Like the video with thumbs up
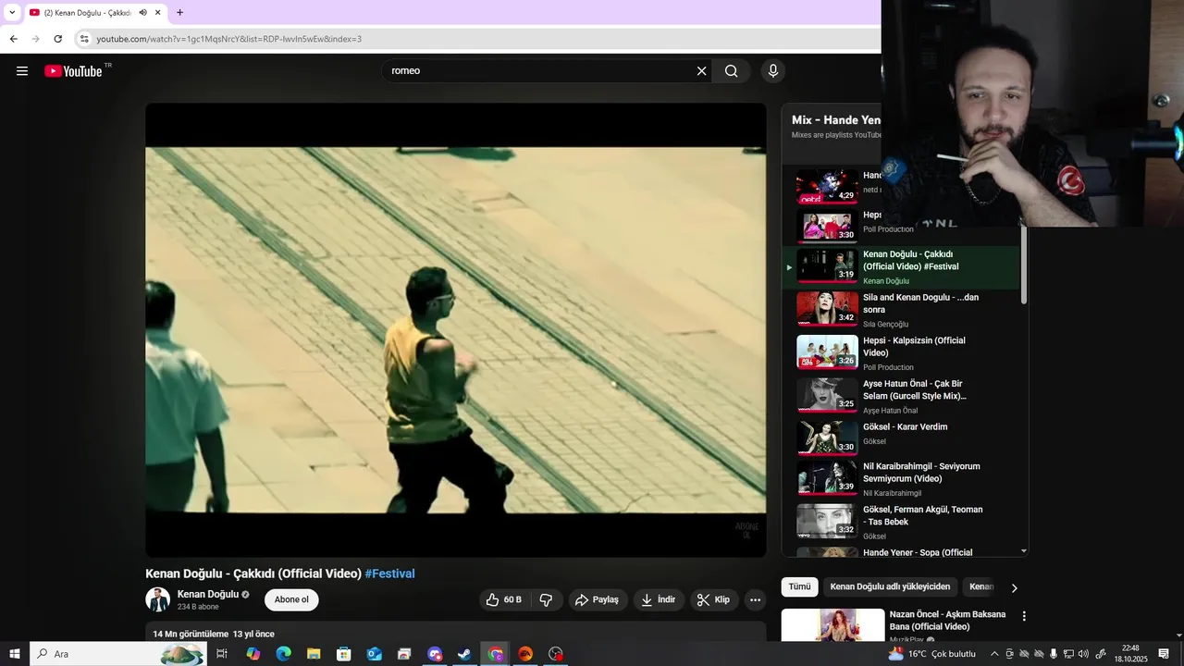This screenshot has height=666, width=1184. coord(504,599)
